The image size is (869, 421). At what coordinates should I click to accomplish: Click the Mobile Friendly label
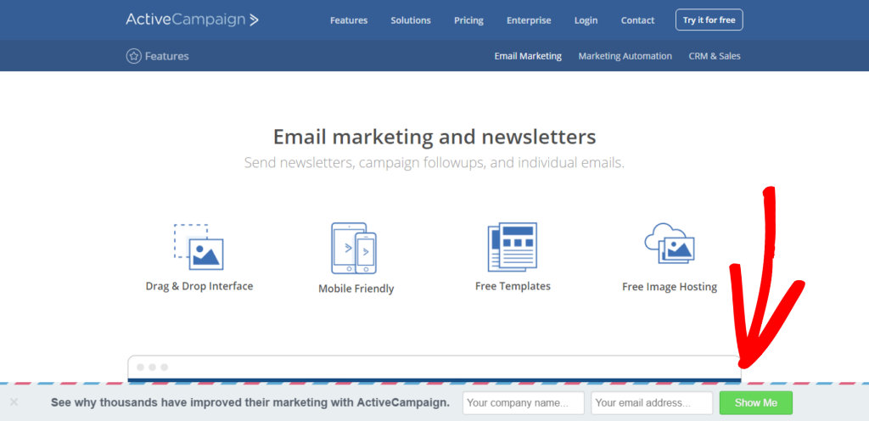[356, 289]
